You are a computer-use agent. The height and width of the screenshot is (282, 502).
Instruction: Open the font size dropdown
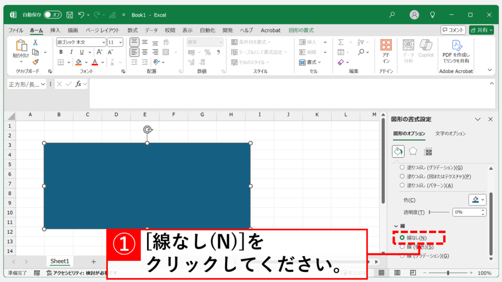pyautogui.click(x=120, y=42)
